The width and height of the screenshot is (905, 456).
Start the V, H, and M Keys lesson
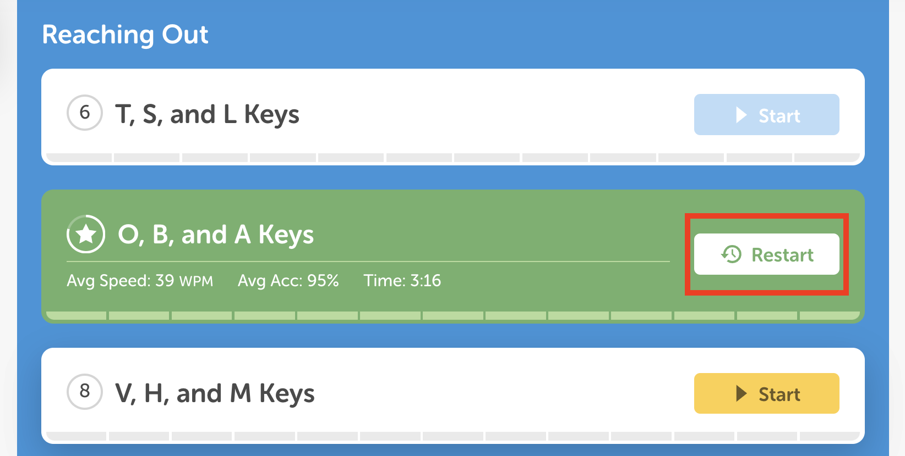[766, 393]
